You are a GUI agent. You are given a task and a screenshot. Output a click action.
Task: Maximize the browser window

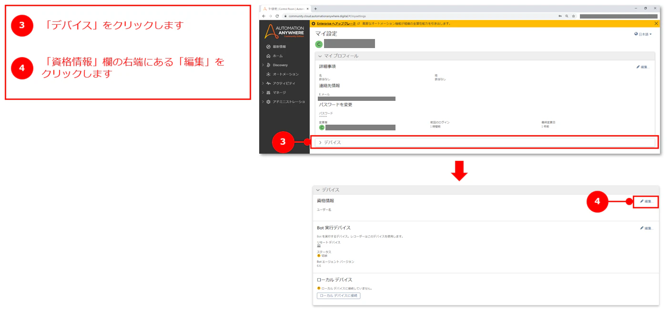point(646,9)
